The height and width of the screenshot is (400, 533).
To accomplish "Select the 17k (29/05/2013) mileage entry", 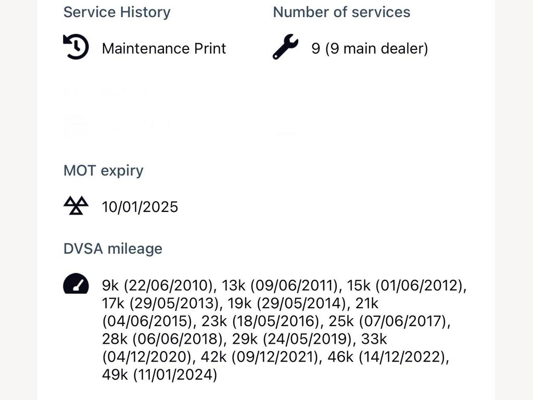I will [161, 304].
